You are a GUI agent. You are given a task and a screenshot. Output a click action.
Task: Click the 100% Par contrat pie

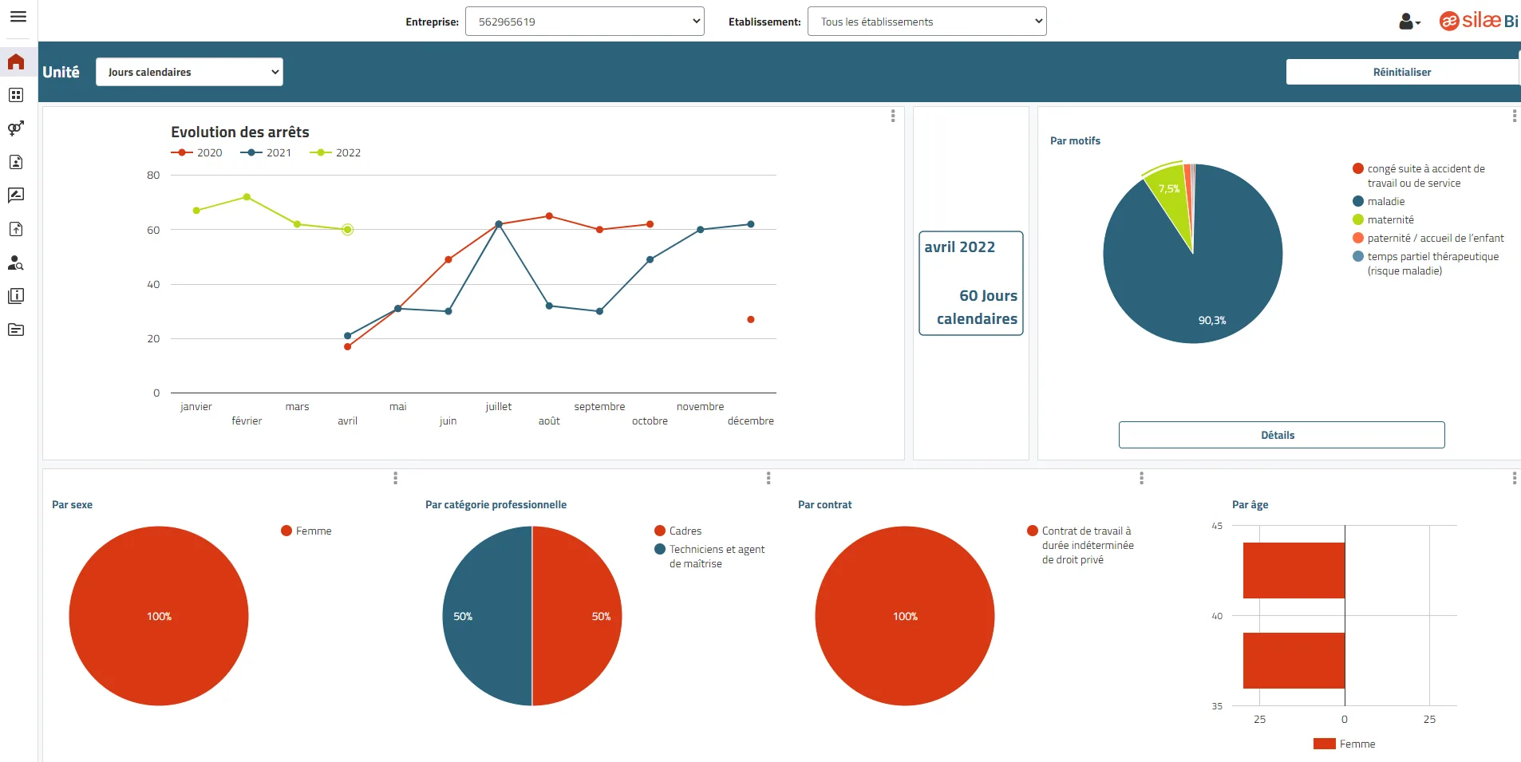pyautogui.click(x=905, y=616)
